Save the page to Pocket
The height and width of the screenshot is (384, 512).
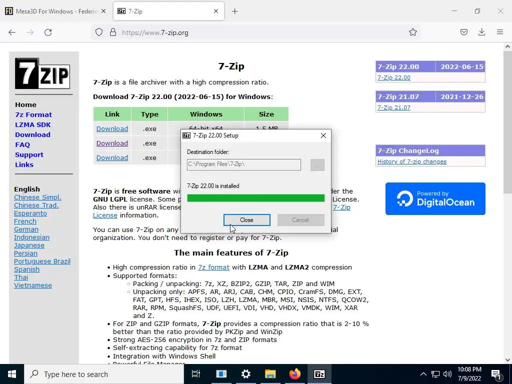[x=464, y=32]
